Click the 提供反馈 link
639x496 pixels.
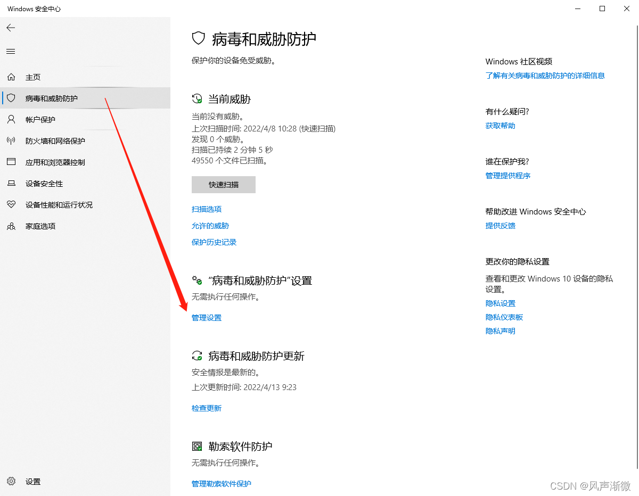tap(501, 226)
